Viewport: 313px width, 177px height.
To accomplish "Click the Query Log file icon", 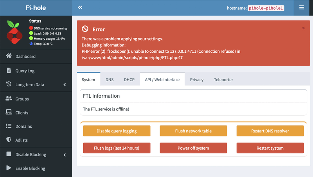I will (9, 70).
